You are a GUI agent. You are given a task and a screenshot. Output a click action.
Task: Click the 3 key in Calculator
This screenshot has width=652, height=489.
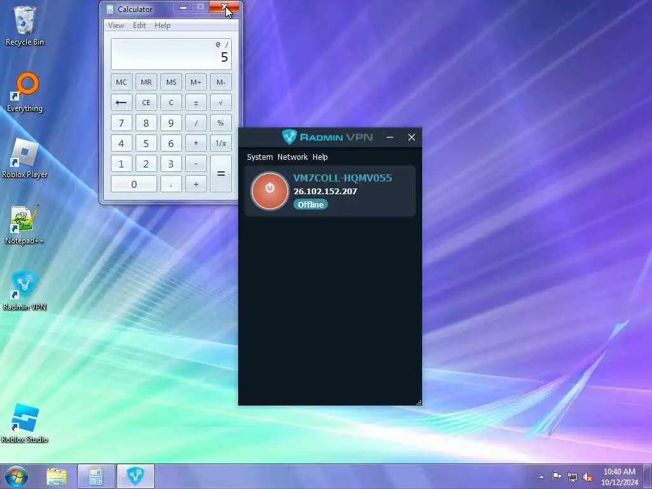(171, 164)
